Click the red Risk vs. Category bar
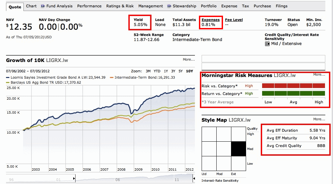Viewport: 333px width, 184px height. click(294, 86)
